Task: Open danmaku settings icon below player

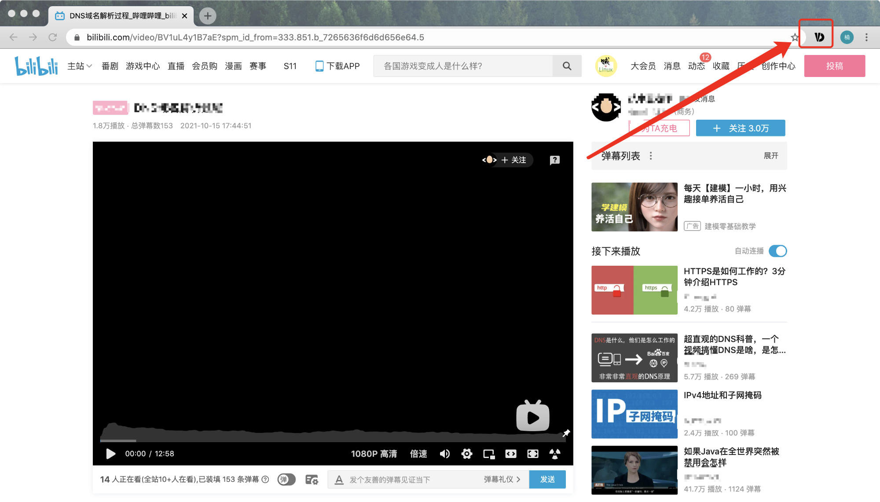Action: [x=312, y=480]
